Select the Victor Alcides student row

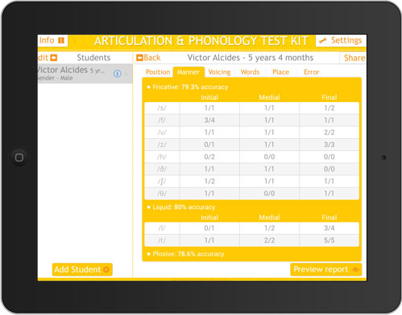[85, 73]
